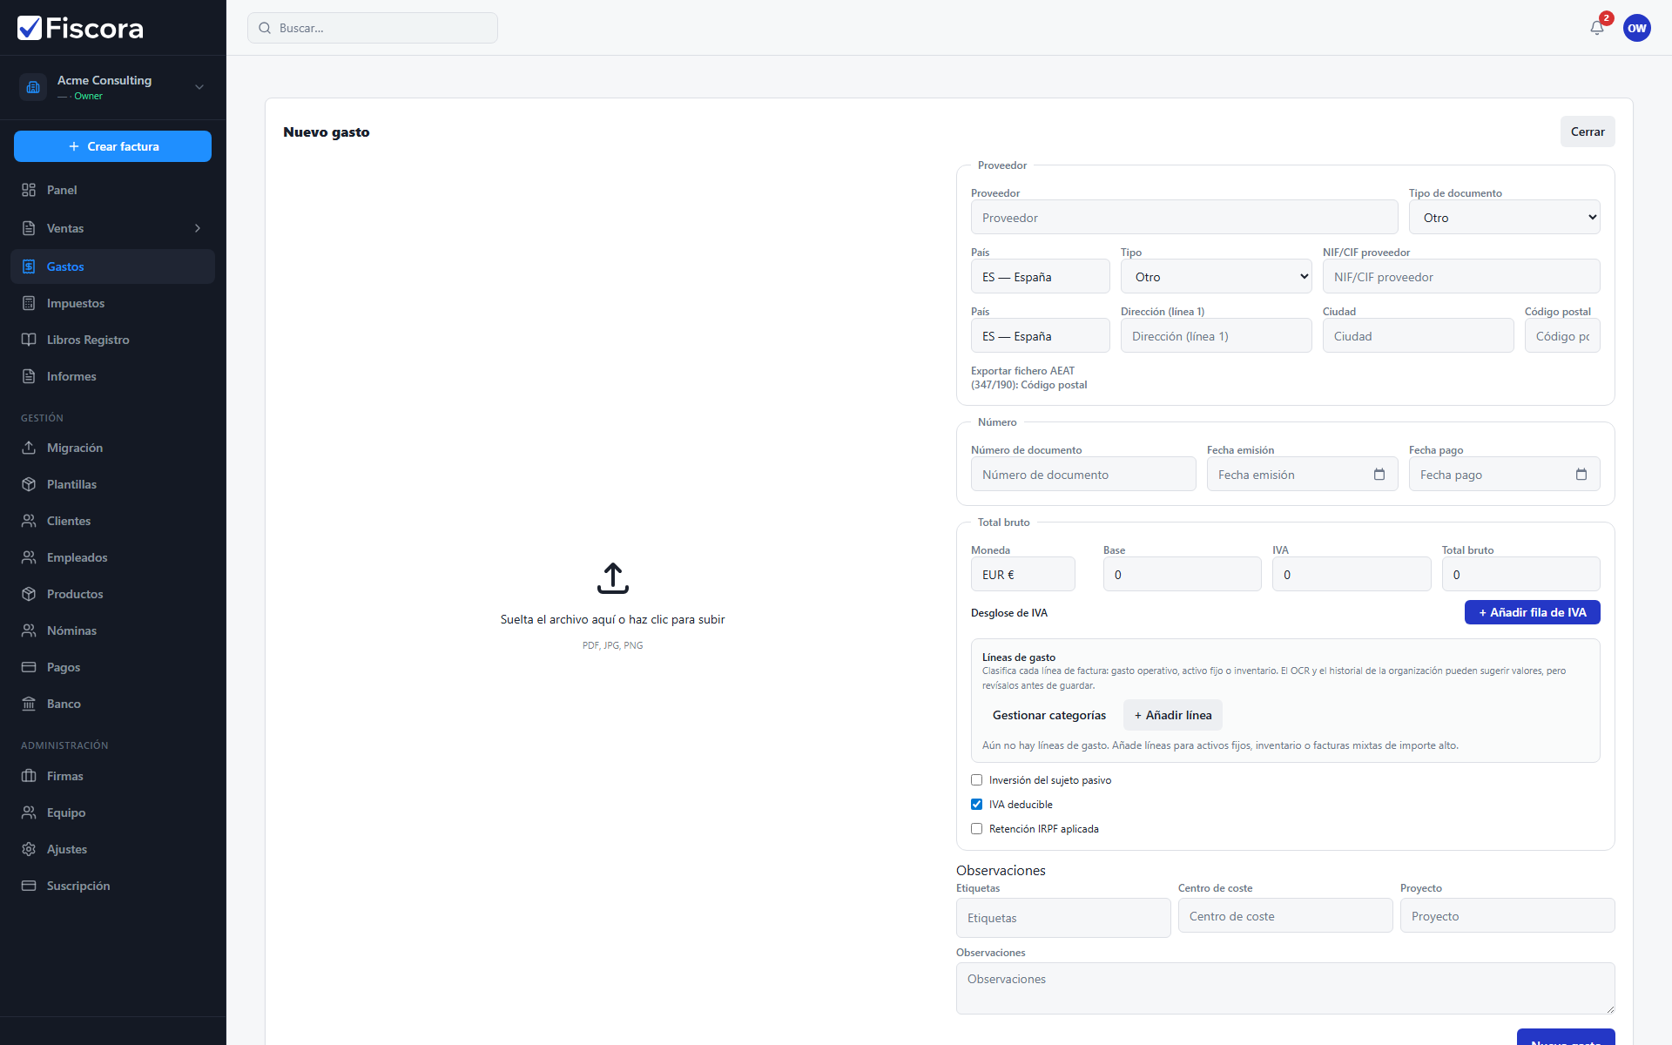Enable Inversión del sujeto pasivo checkbox
Screen dimensions: 1672x1045
click(x=976, y=780)
